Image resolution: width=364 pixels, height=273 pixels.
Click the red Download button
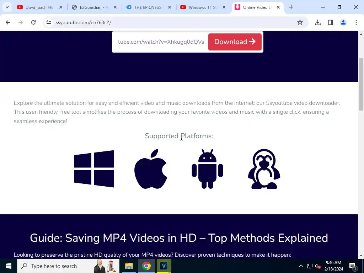coord(235,42)
